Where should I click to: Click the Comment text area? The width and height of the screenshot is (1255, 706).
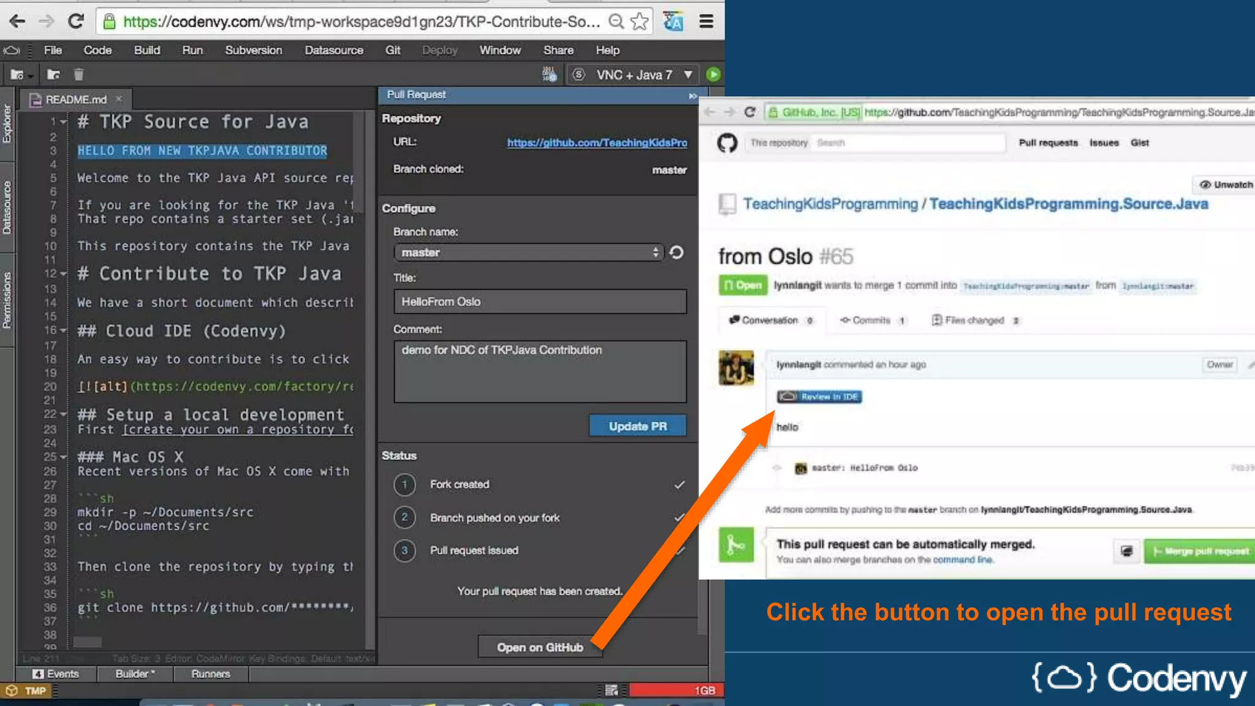click(540, 371)
